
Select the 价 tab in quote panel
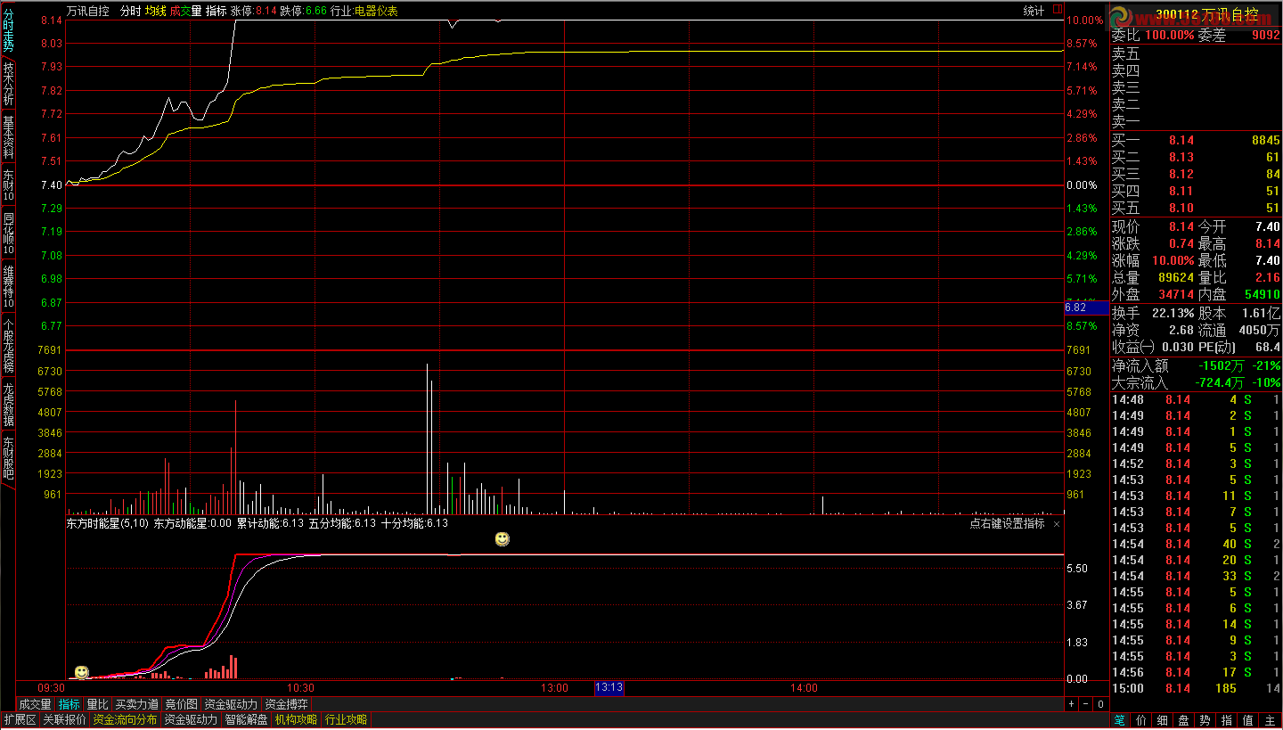(1140, 720)
